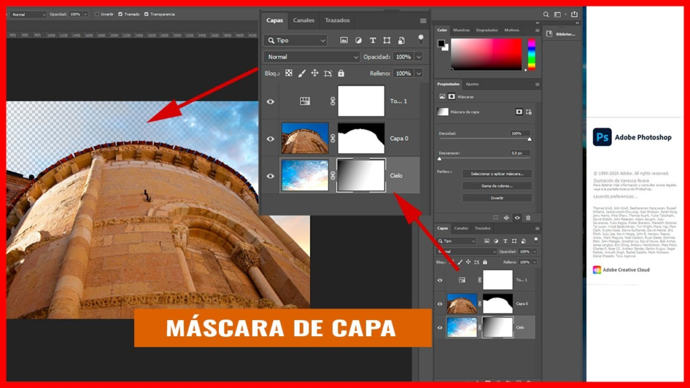This screenshot has width=690, height=388.
Task: Expand the layer blend mode Normal dropdown
Action: 311,57
